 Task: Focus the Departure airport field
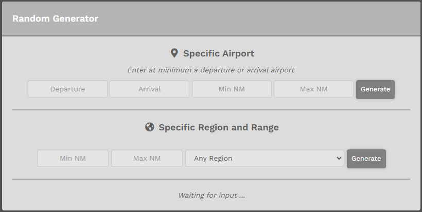(67, 89)
